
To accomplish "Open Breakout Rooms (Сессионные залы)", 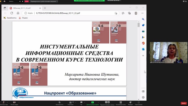I will click(x=121, y=103).
